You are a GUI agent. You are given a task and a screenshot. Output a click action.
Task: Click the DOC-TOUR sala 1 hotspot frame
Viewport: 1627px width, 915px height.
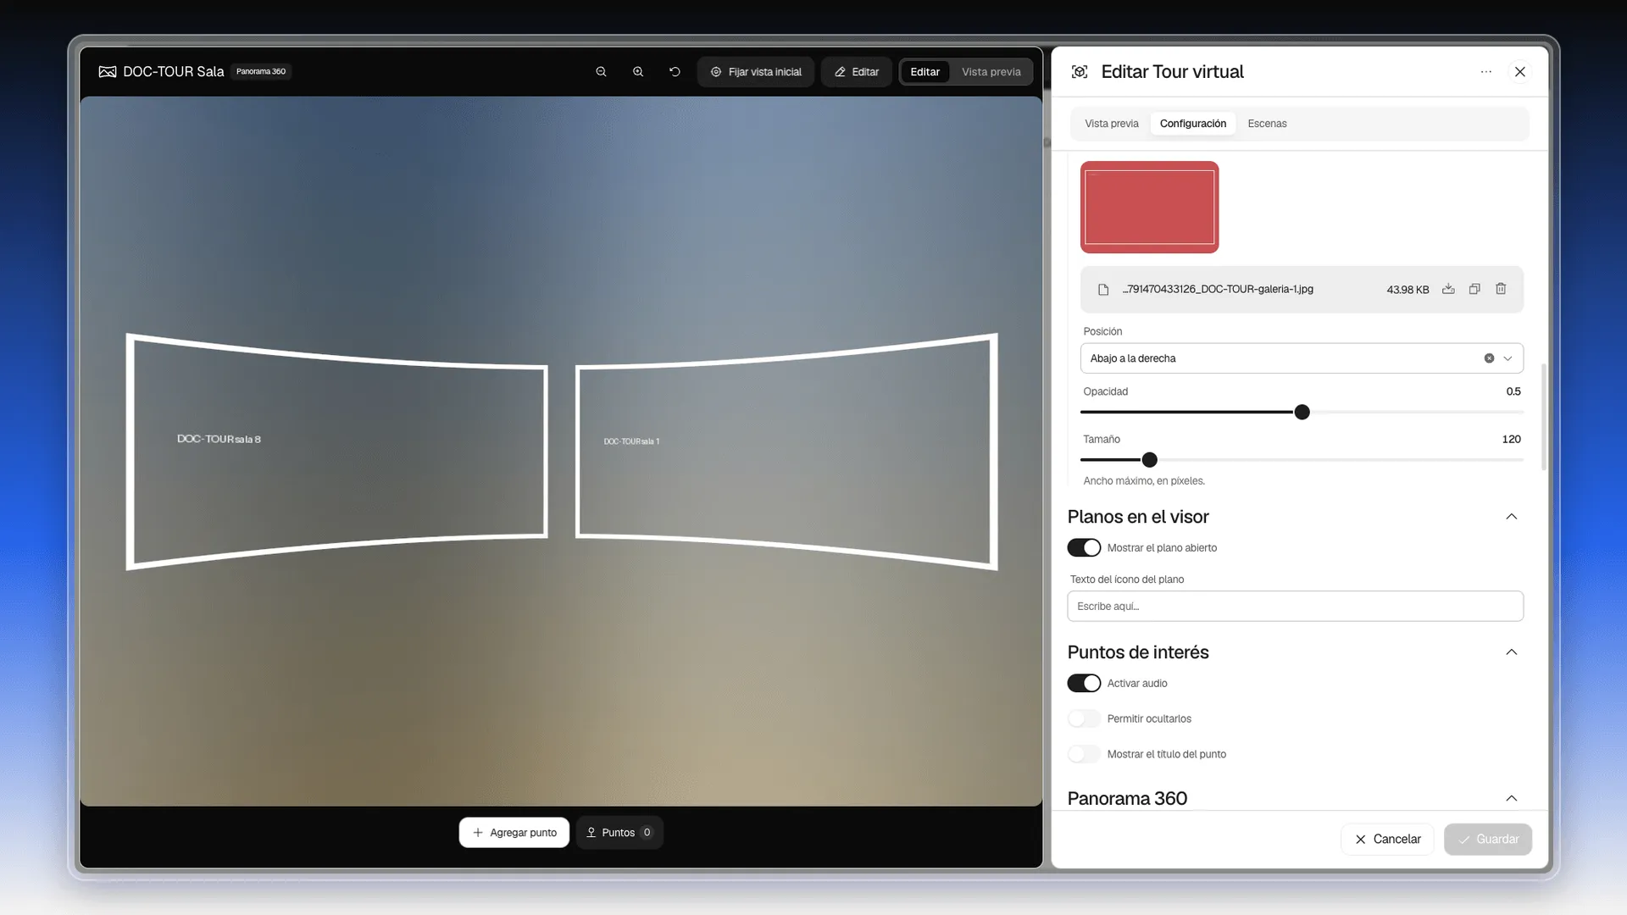tap(786, 452)
